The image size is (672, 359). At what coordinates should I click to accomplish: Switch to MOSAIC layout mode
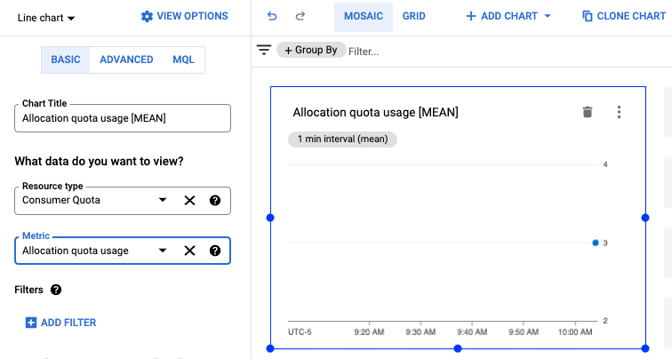363,16
